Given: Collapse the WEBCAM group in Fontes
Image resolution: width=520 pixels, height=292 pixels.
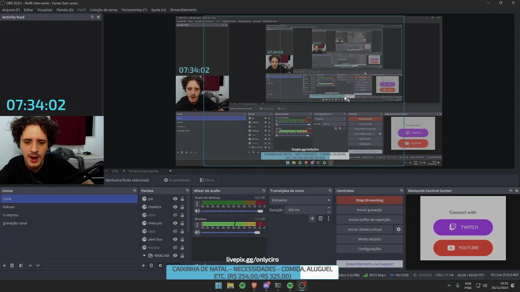Looking at the screenshot, I should pos(144,255).
